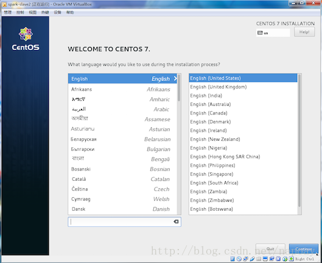Click the video capture status icon

[271, 259]
